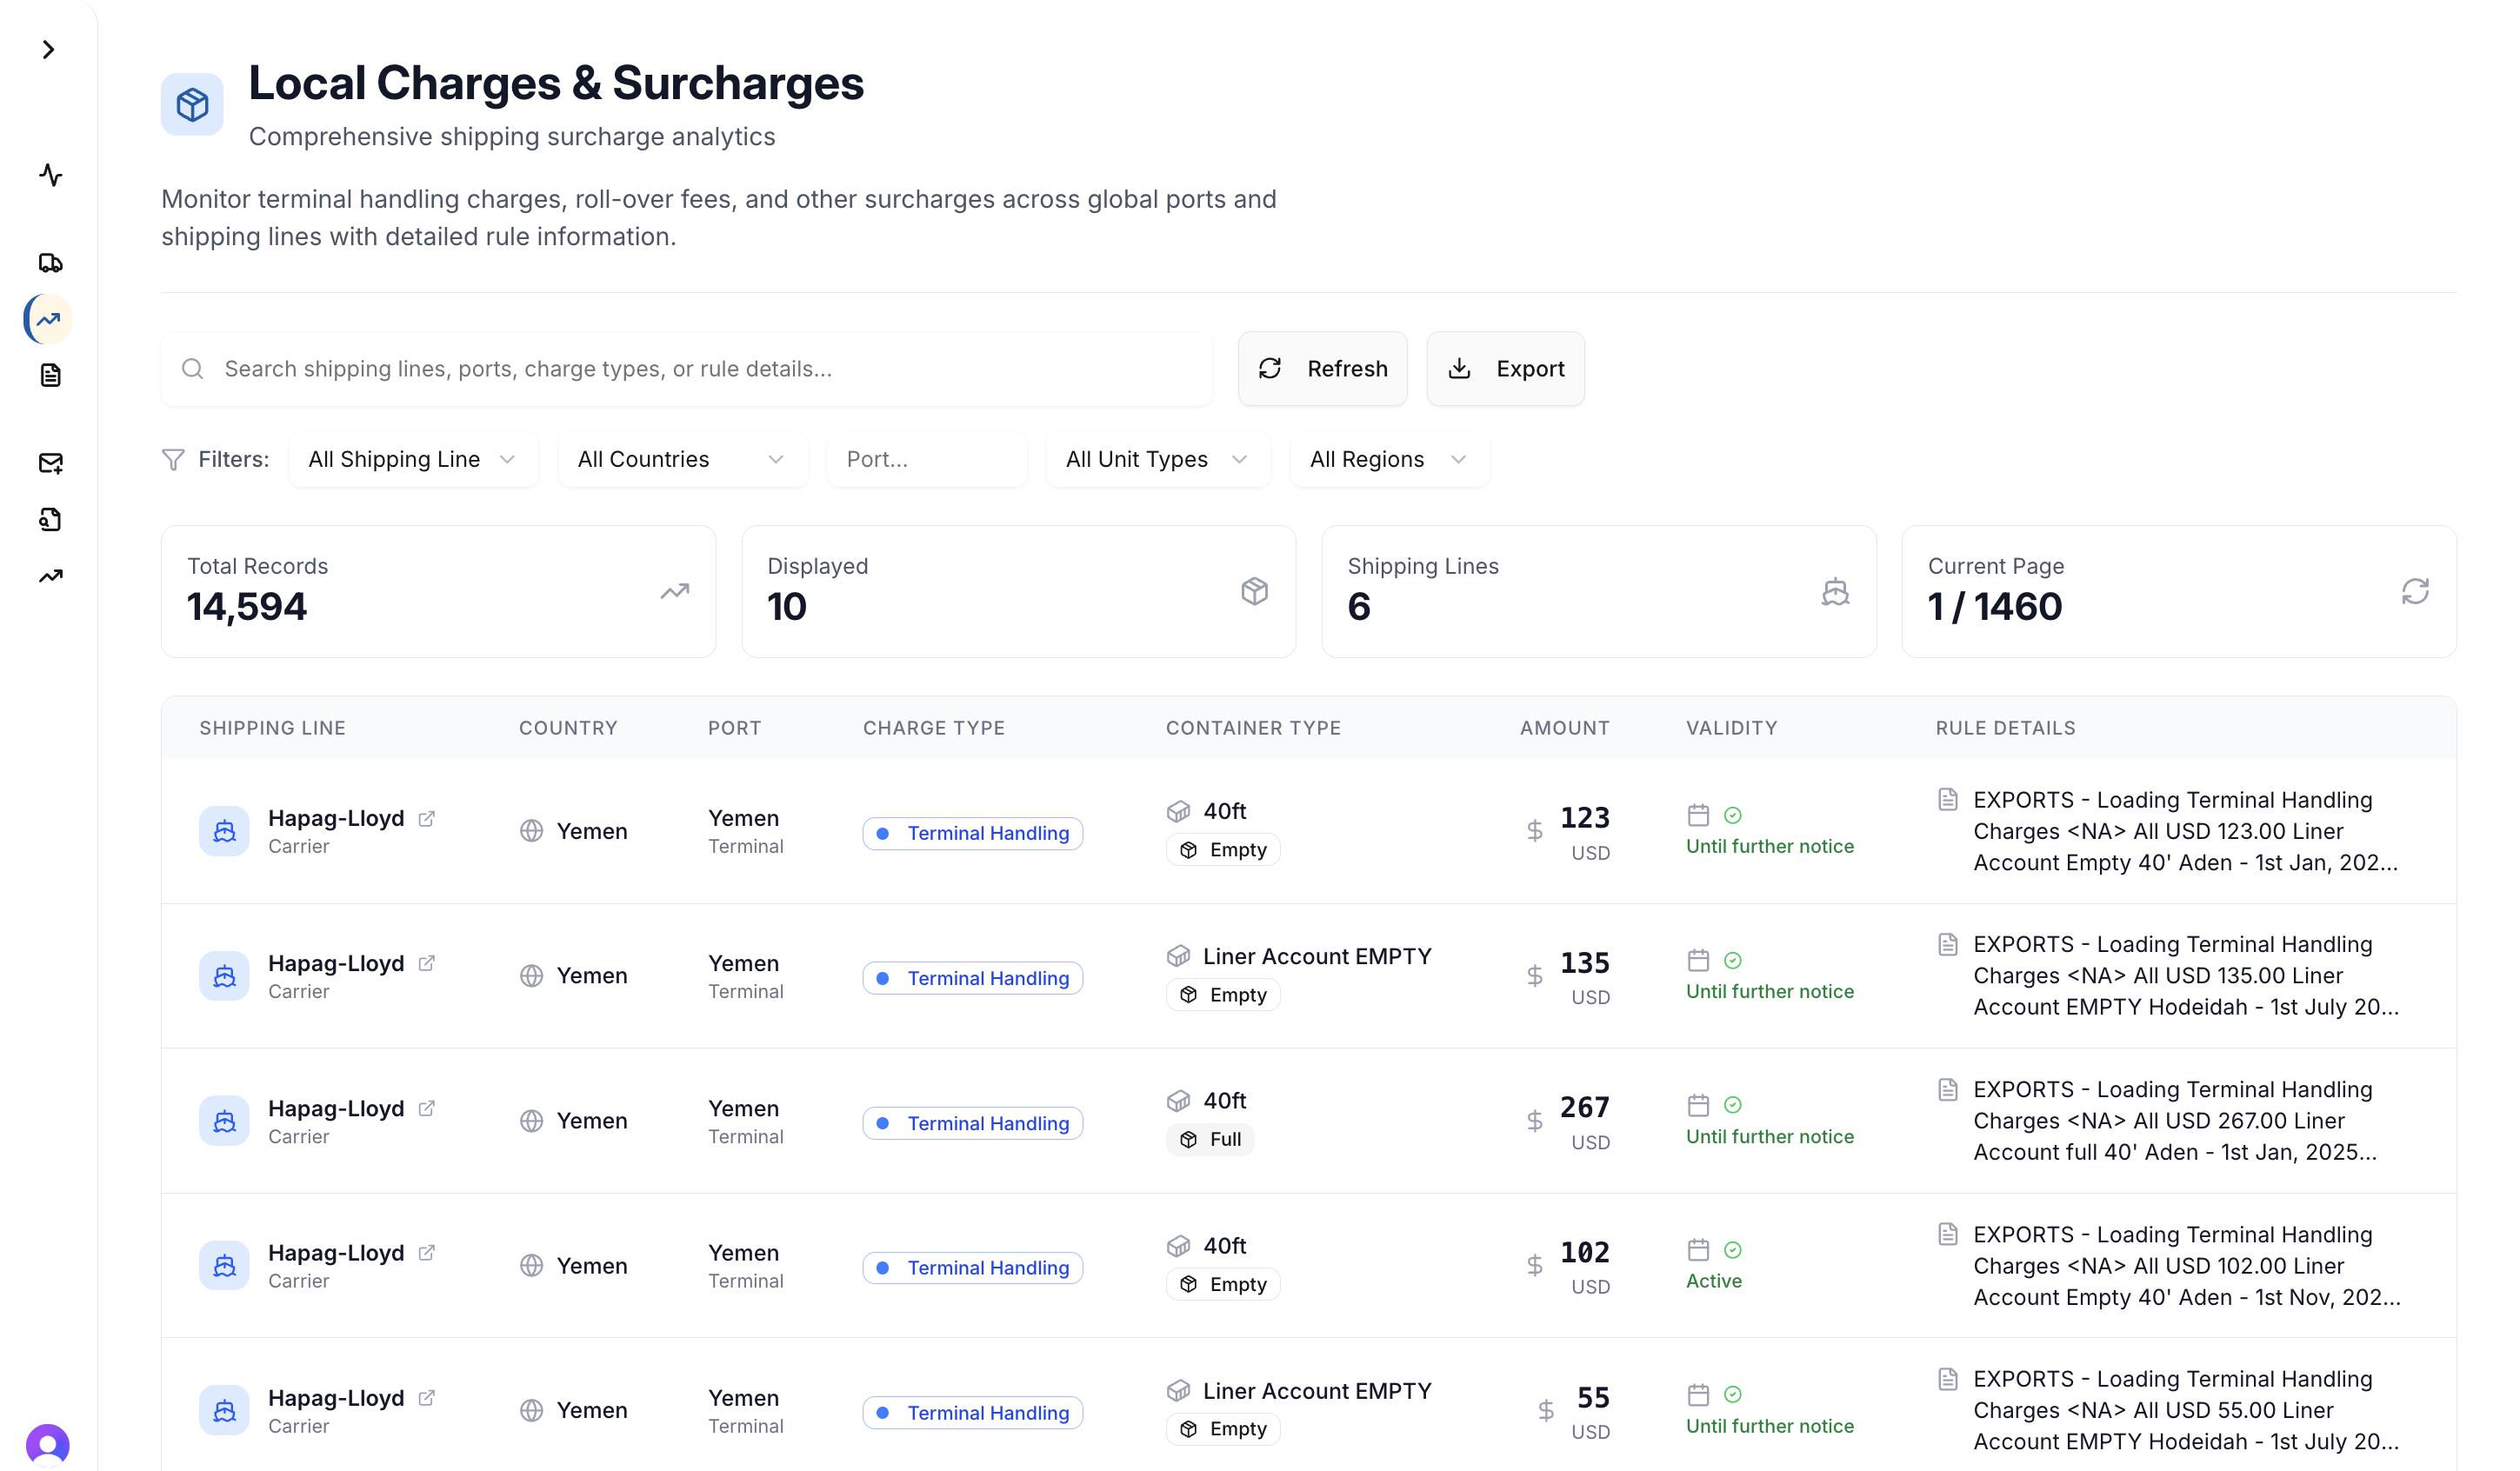
Task: Open the truck shipping icon in sidebar
Action: pyautogui.click(x=50, y=262)
